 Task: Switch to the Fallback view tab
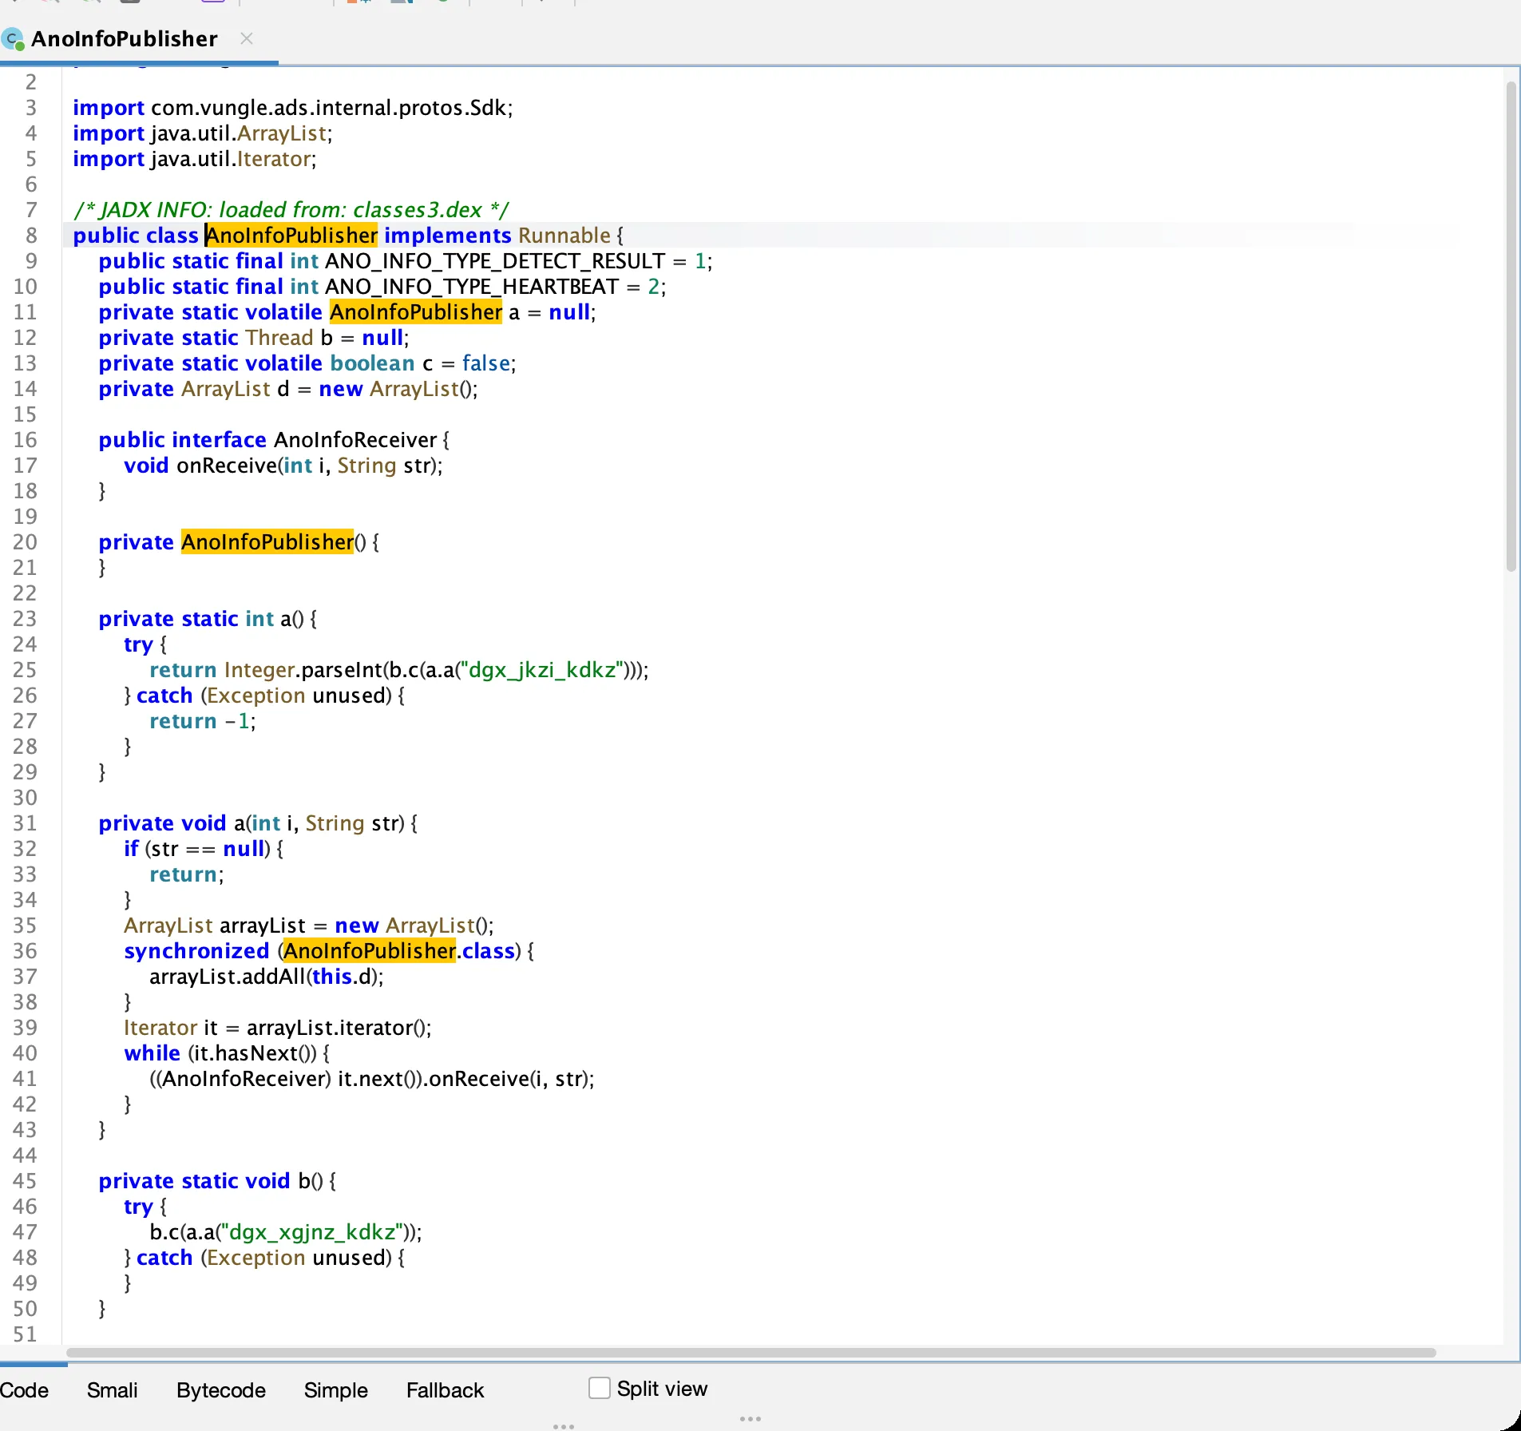pos(445,1390)
